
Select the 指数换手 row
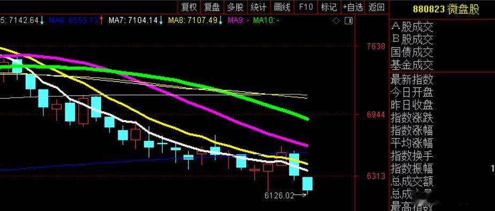point(412,155)
